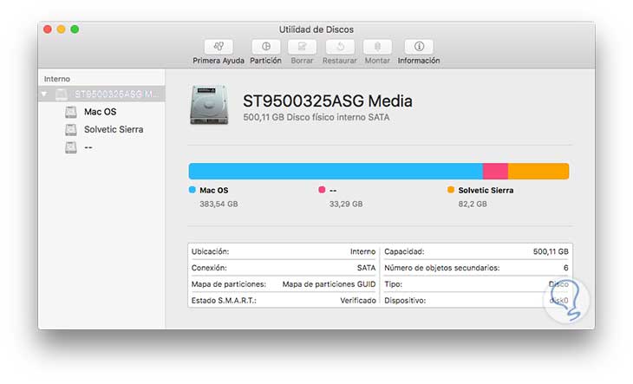Open the Información info toolbar button

419,47
